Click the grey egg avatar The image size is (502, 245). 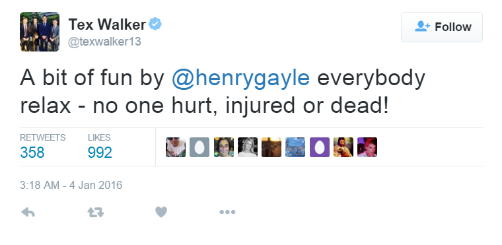[x=199, y=147]
